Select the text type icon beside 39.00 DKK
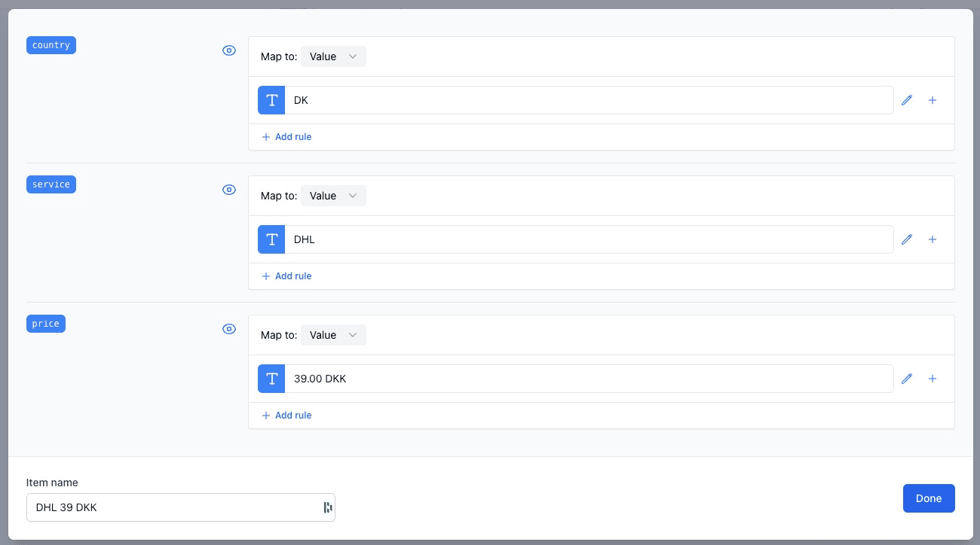 271,379
